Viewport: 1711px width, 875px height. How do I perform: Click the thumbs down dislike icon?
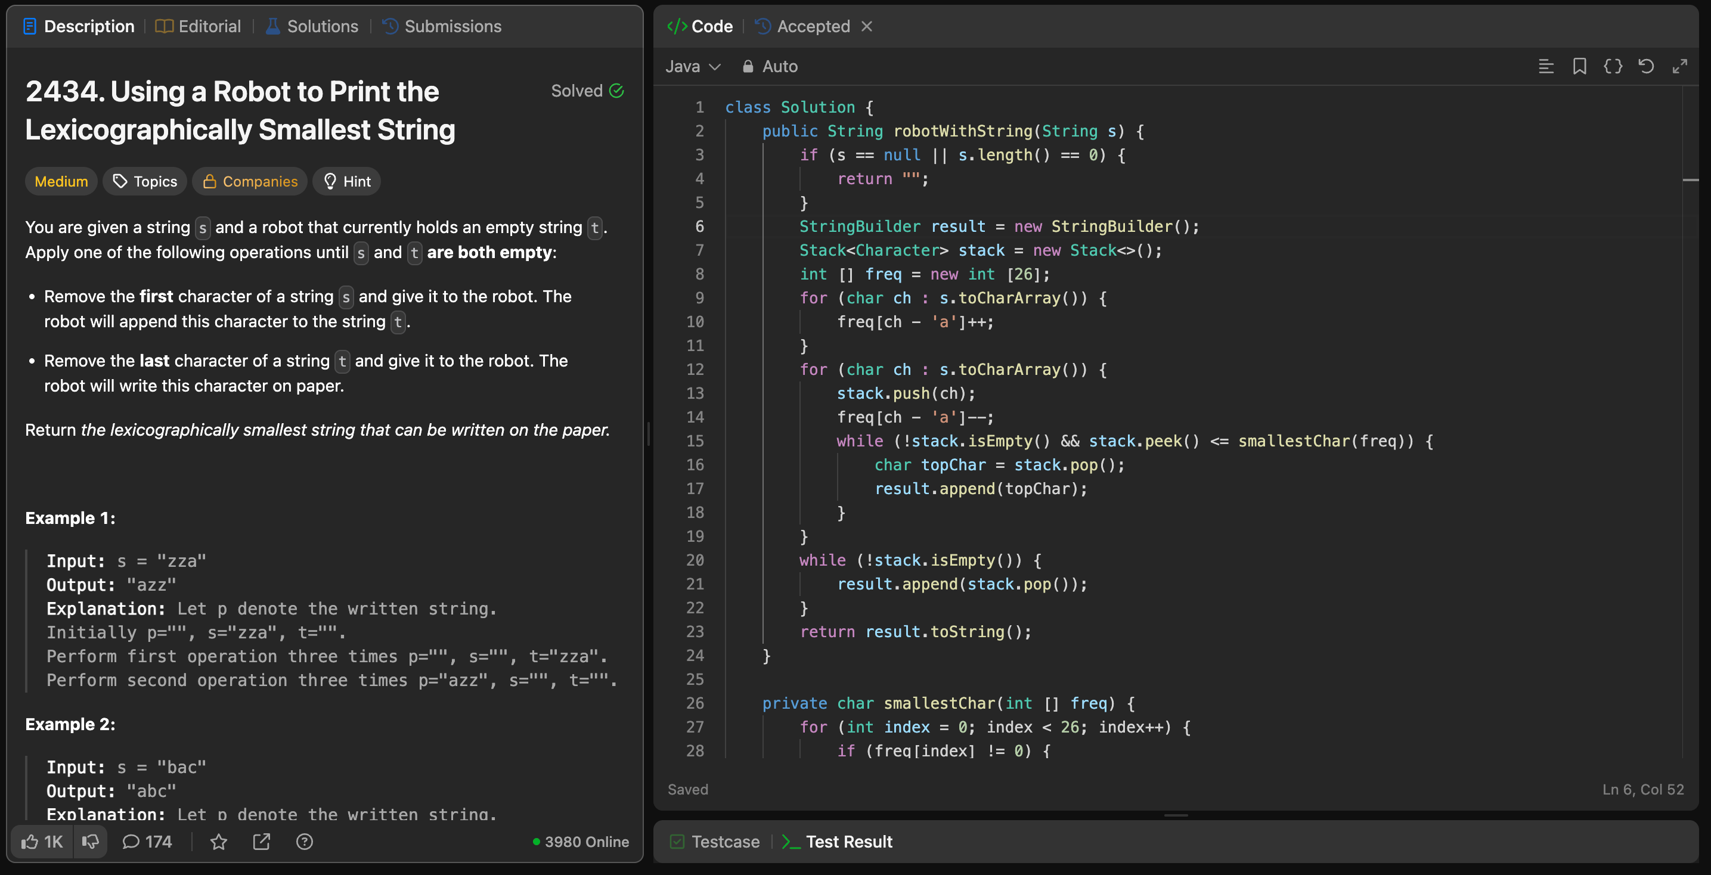[x=91, y=842]
